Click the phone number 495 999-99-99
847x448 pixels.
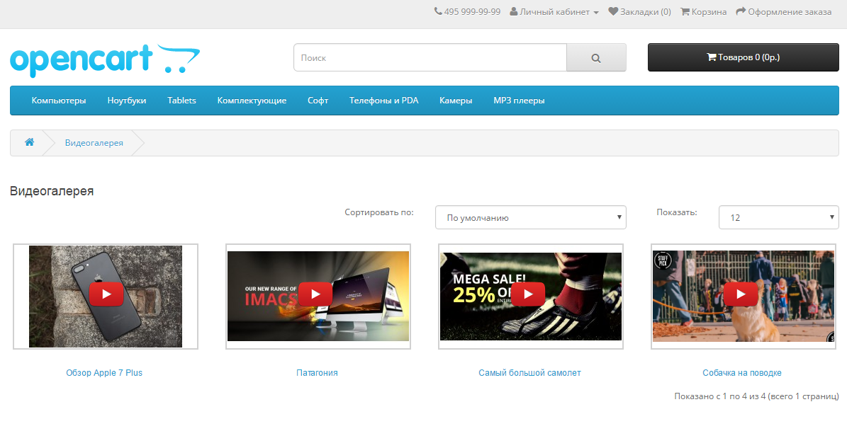coord(468,12)
